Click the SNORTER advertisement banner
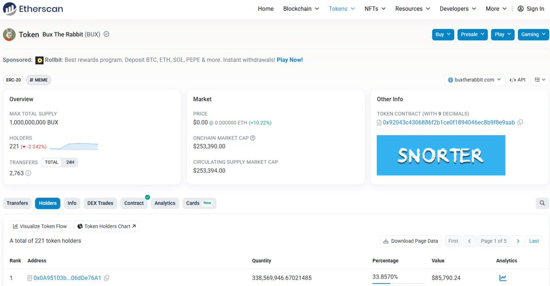 441,155
